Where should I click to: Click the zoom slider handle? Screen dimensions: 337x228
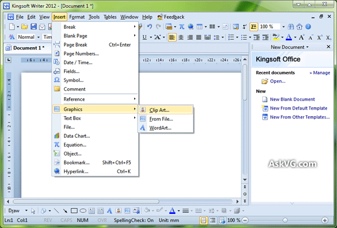285,220
